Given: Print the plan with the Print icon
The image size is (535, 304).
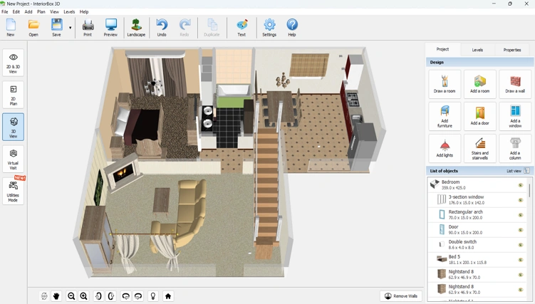Looking at the screenshot, I should 88,27.
